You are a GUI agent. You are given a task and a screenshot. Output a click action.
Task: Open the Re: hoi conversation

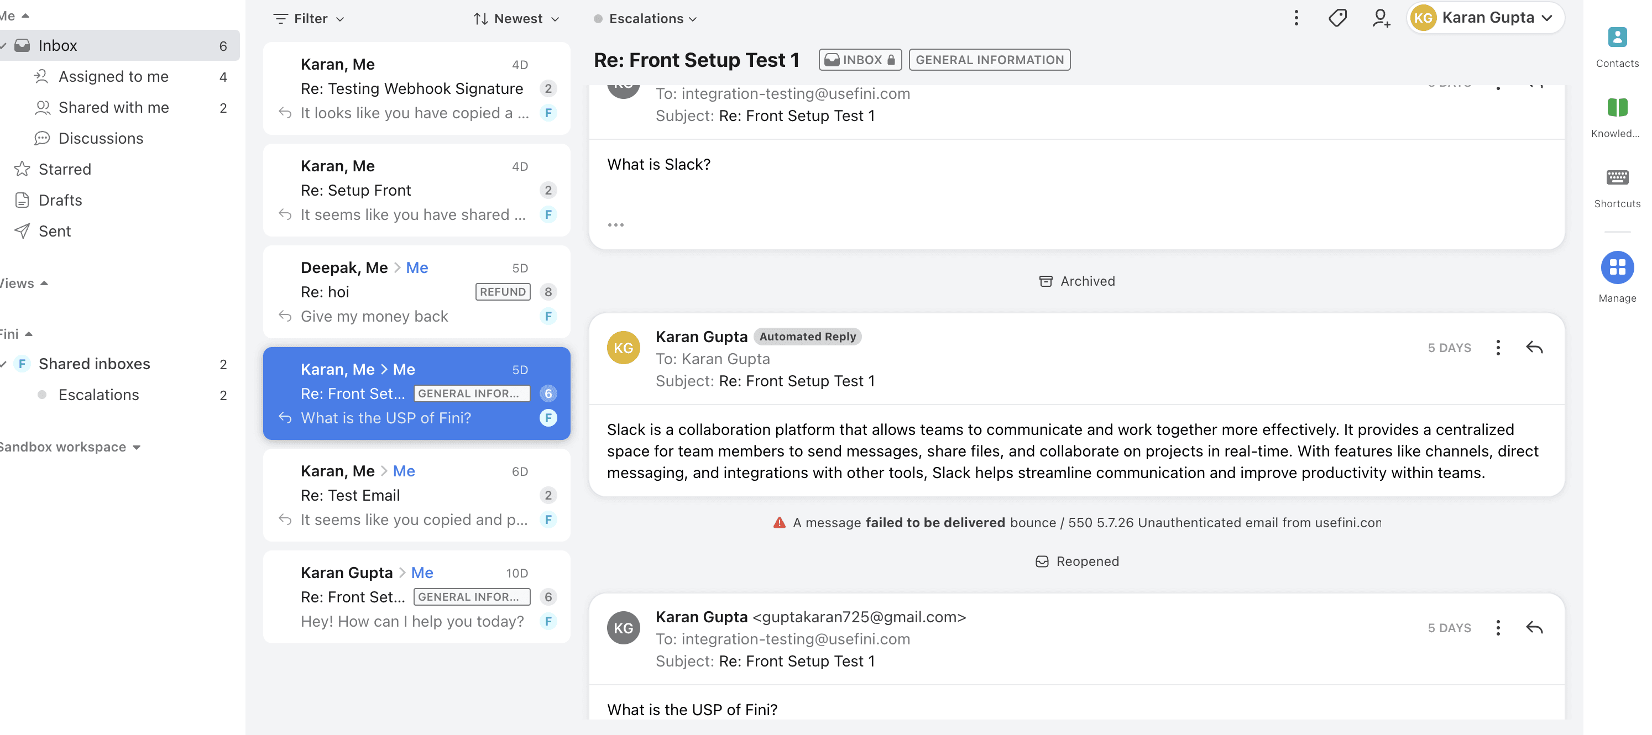(x=416, y=292)
